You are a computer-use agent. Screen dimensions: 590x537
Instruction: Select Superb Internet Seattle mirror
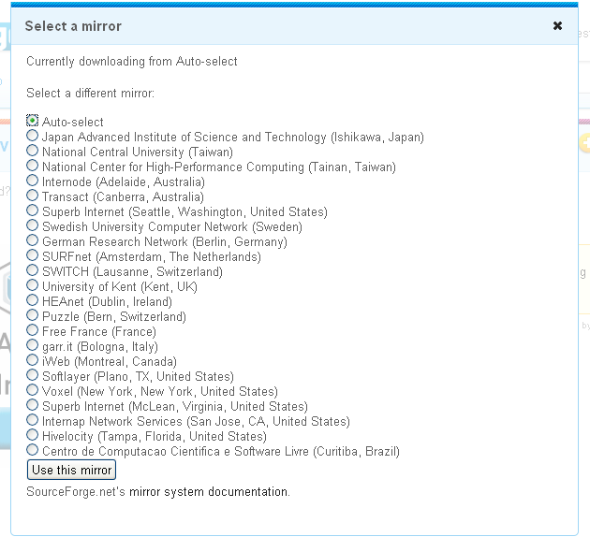(33, 211)
